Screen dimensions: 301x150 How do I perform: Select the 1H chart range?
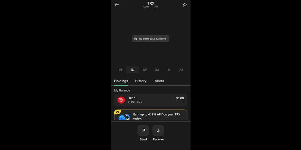tap(120, 70)
